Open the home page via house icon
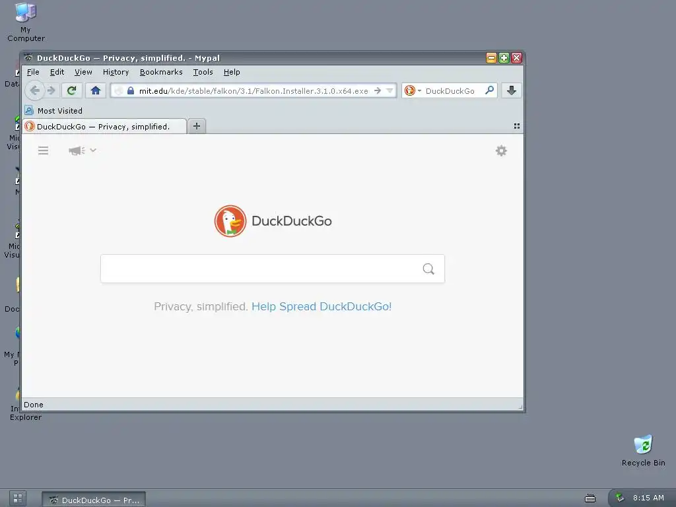676x507 pixels. (96, 90)
